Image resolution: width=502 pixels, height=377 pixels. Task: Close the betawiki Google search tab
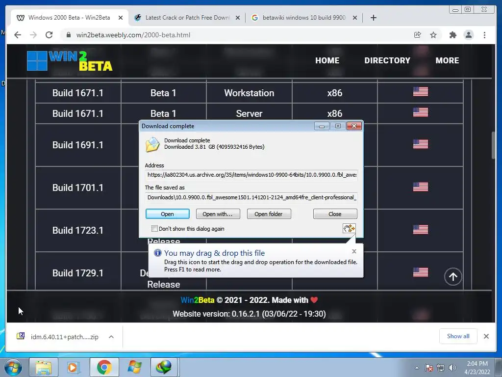pyautogui.click(x=355, y=18)
